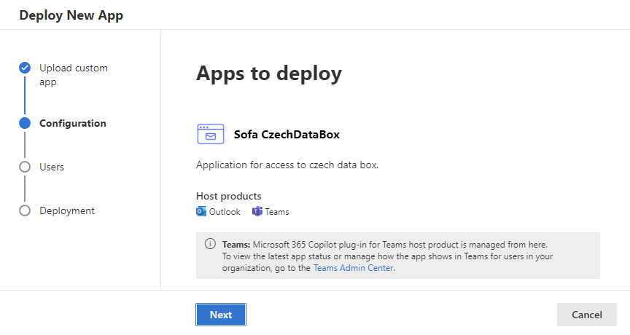Click 'Application for access to czech data box.' description
This screenshot has width=630, height=335.
click(x=287, y=165)
